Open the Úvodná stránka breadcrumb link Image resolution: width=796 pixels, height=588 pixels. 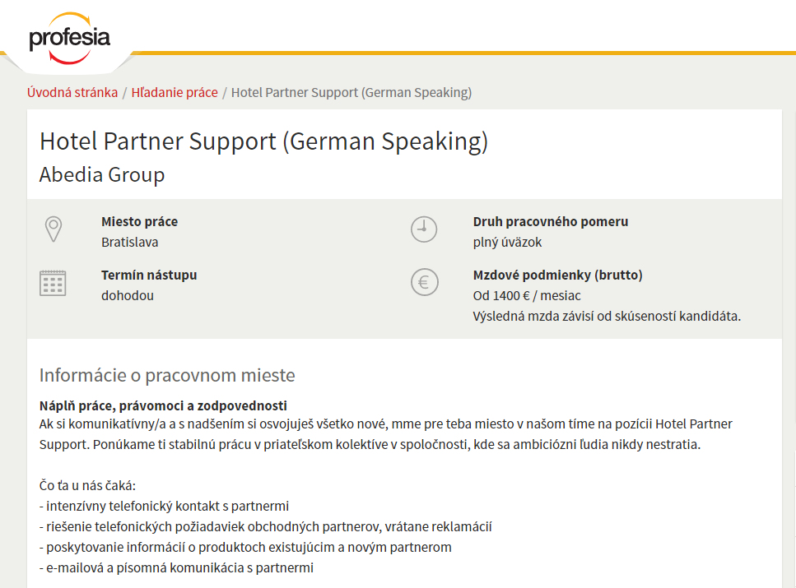(x=72, y=92)
